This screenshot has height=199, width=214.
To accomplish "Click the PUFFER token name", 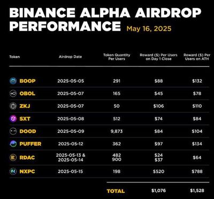I will point(30,144).
